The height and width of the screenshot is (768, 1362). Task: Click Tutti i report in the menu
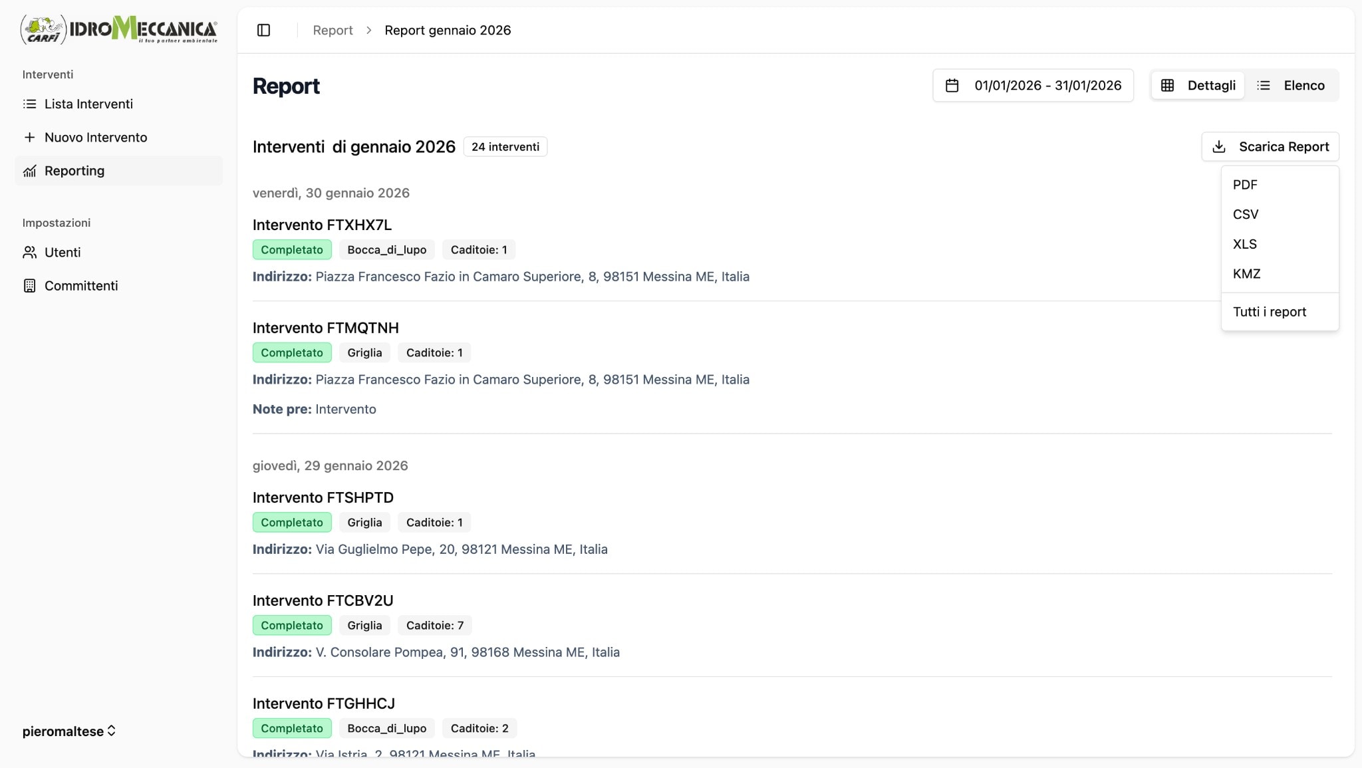click(x=1270, y=311)
